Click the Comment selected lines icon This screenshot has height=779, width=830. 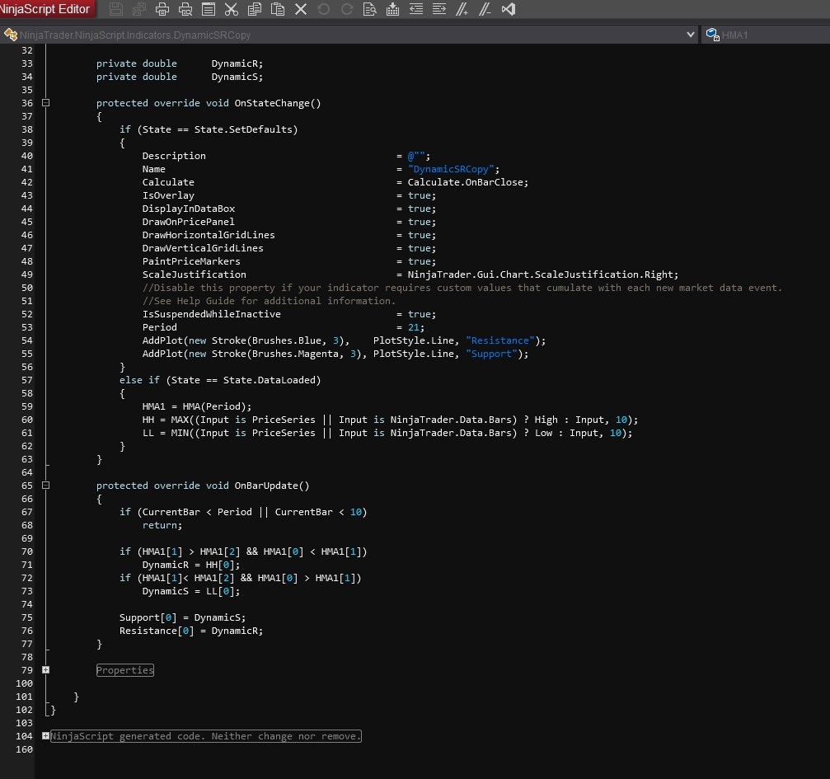(462, 10)
